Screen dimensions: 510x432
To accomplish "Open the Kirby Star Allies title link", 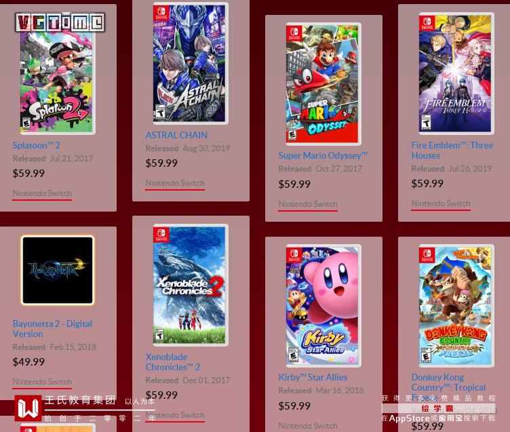I will (313, 377).
